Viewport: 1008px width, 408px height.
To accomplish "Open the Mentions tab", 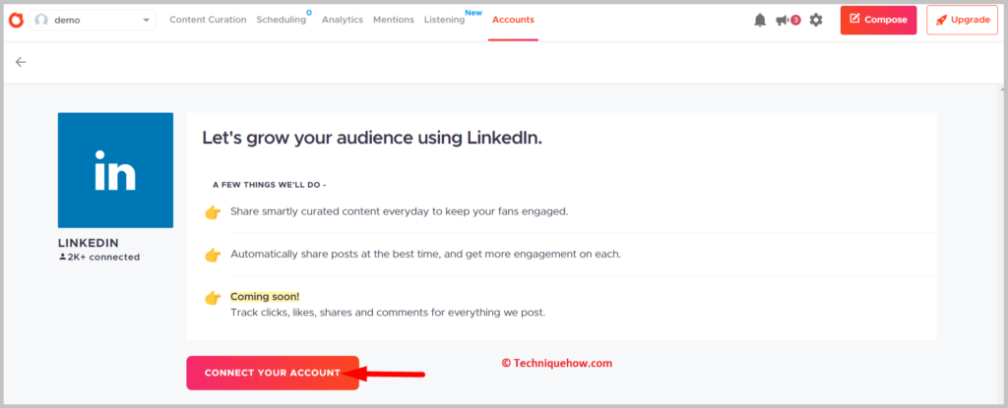I will (x=394, y=20).
